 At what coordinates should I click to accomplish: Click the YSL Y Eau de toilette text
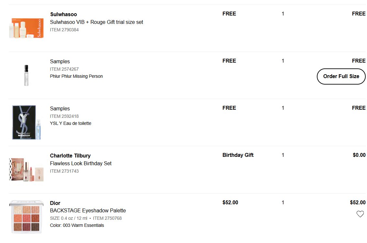(x=71, y=123)
